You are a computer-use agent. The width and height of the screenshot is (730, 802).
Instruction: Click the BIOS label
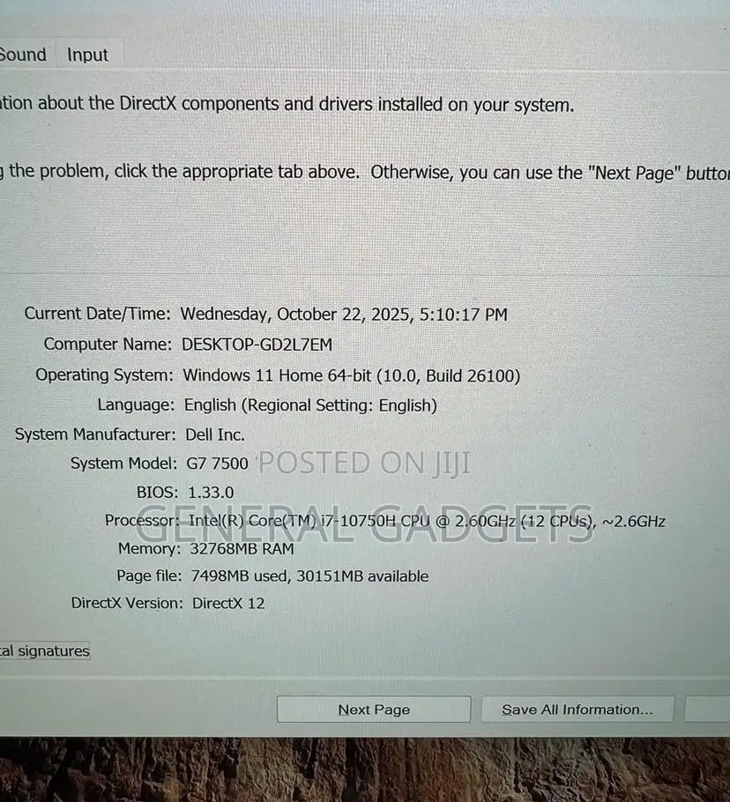[x=157, y=492]
